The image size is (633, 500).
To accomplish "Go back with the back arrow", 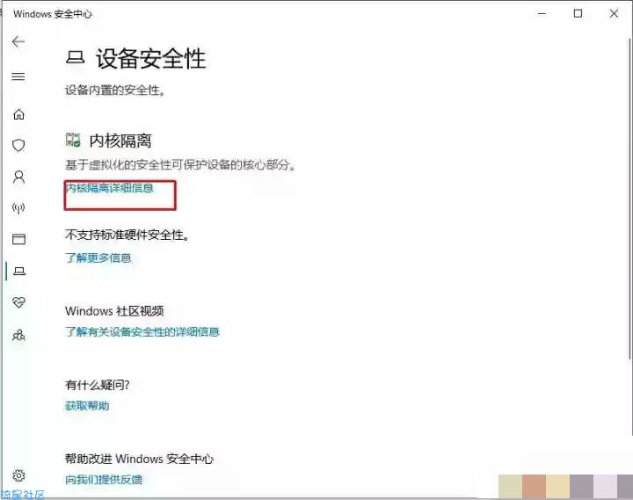I will (18, 41).
